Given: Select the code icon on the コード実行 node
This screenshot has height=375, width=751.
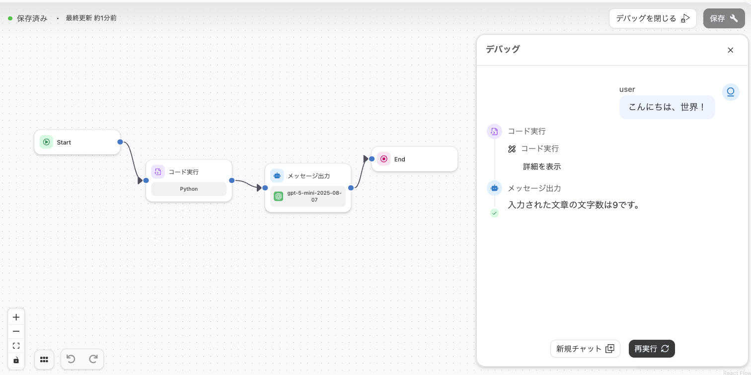Looking at the screenshot, I should 158,171.
